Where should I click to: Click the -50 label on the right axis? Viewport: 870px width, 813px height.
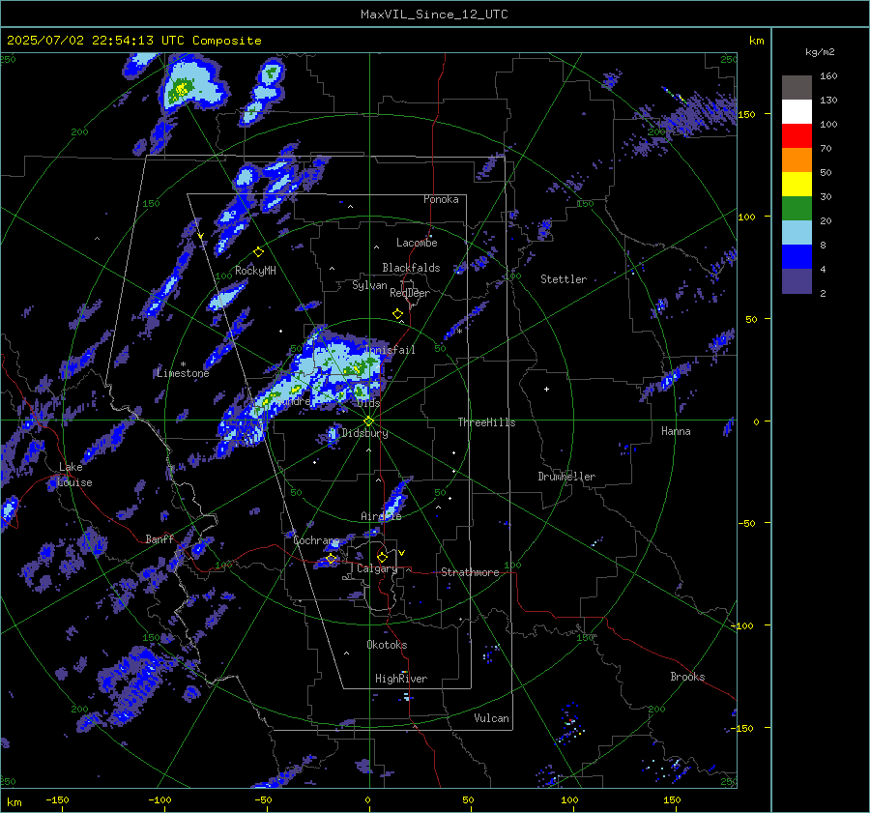click(x=747, y=523)
